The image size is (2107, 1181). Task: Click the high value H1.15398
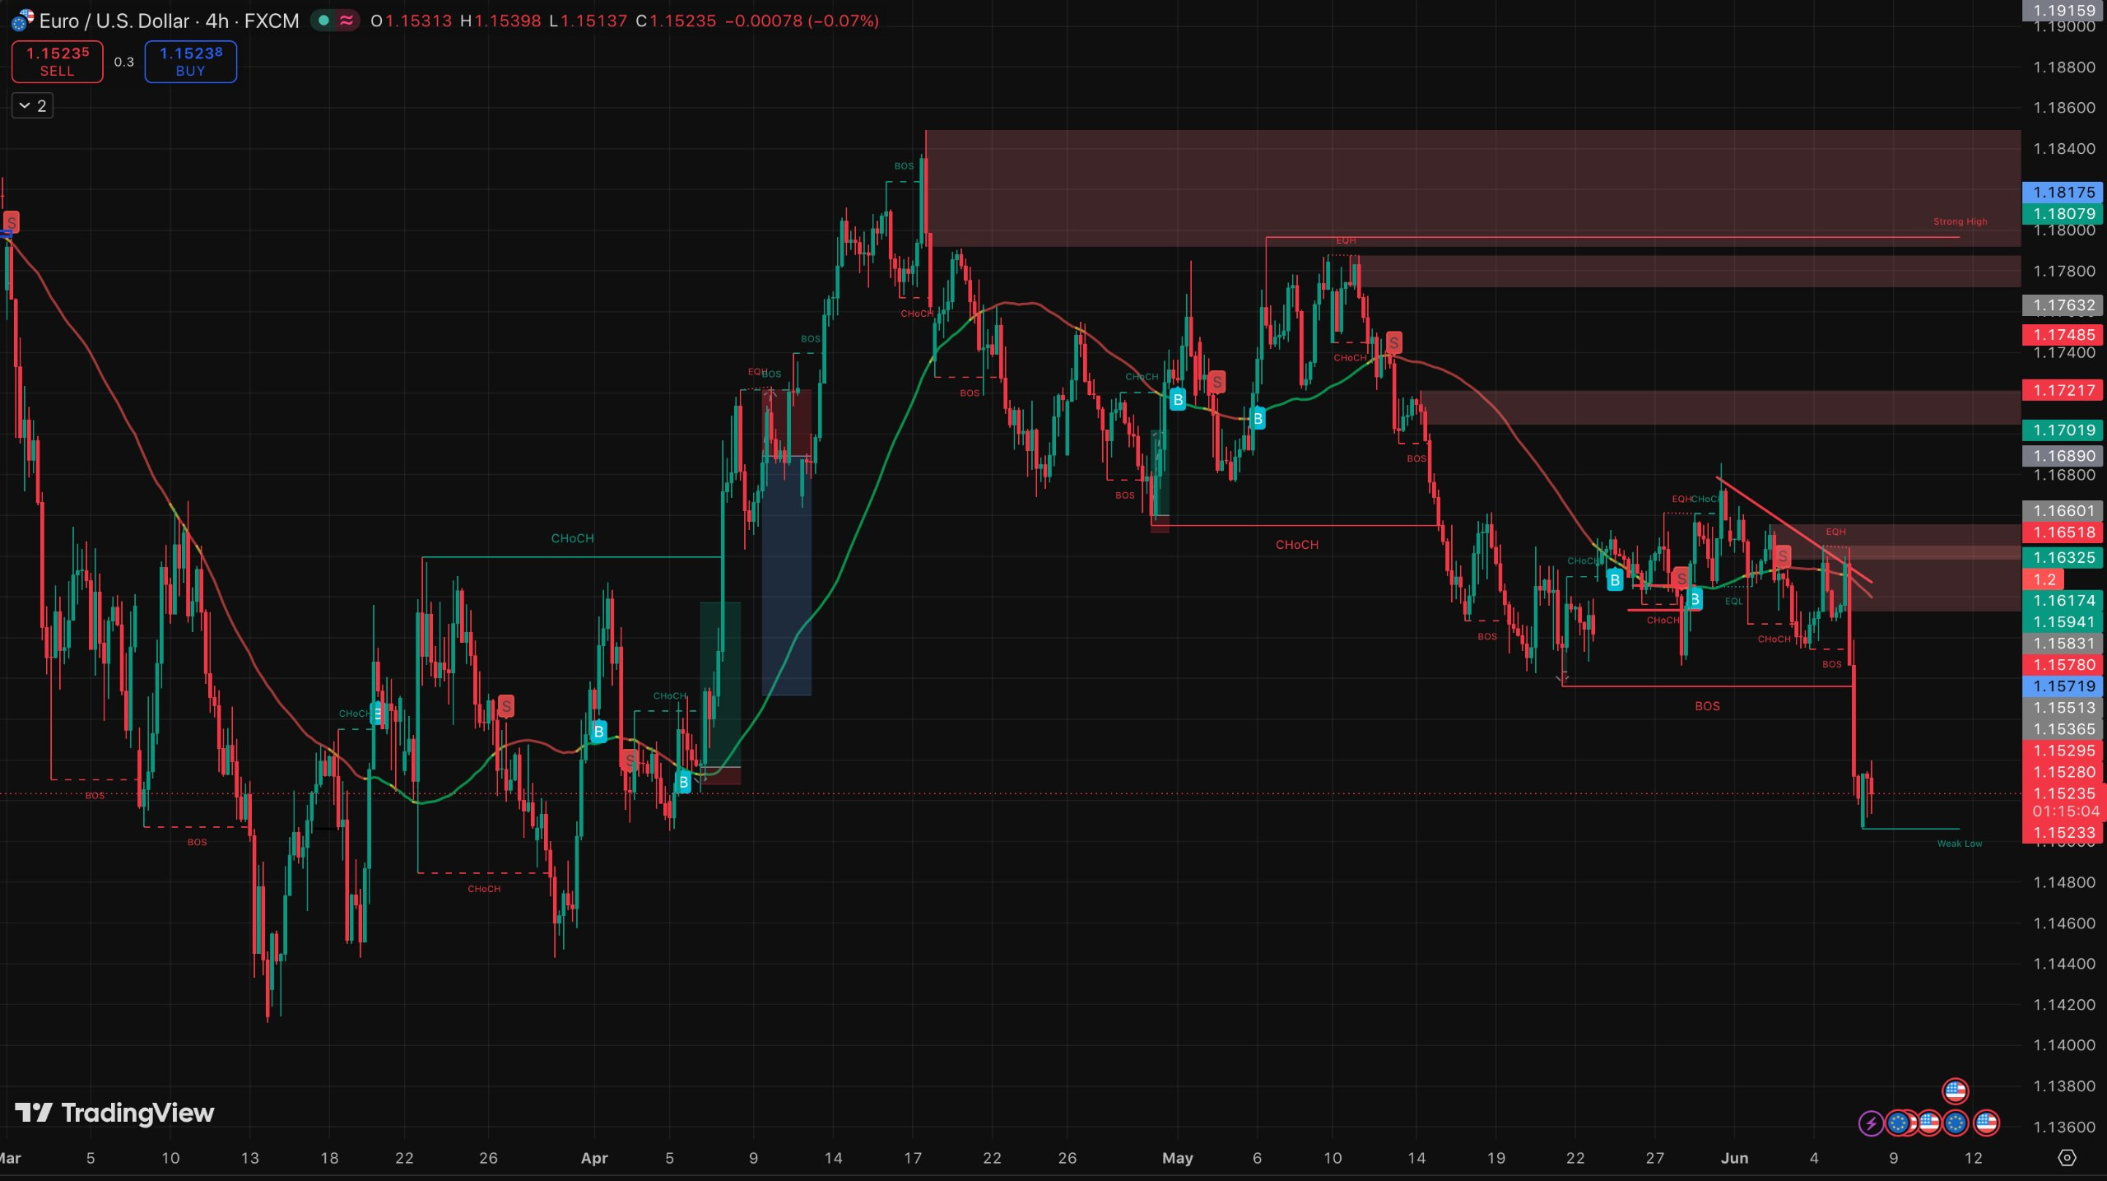tap(500, 21)
